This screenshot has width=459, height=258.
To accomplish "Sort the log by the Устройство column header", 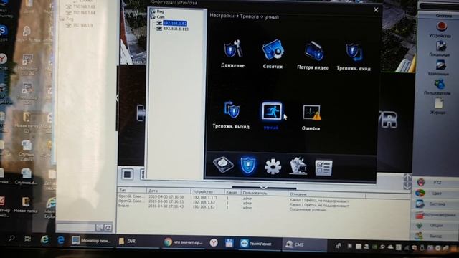I will pyautogui.click(x=207, y=191).
